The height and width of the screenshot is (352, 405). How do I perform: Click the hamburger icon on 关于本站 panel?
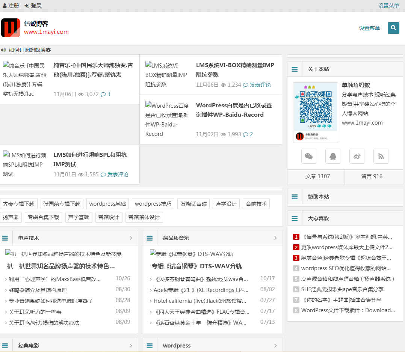click(295, 69)
